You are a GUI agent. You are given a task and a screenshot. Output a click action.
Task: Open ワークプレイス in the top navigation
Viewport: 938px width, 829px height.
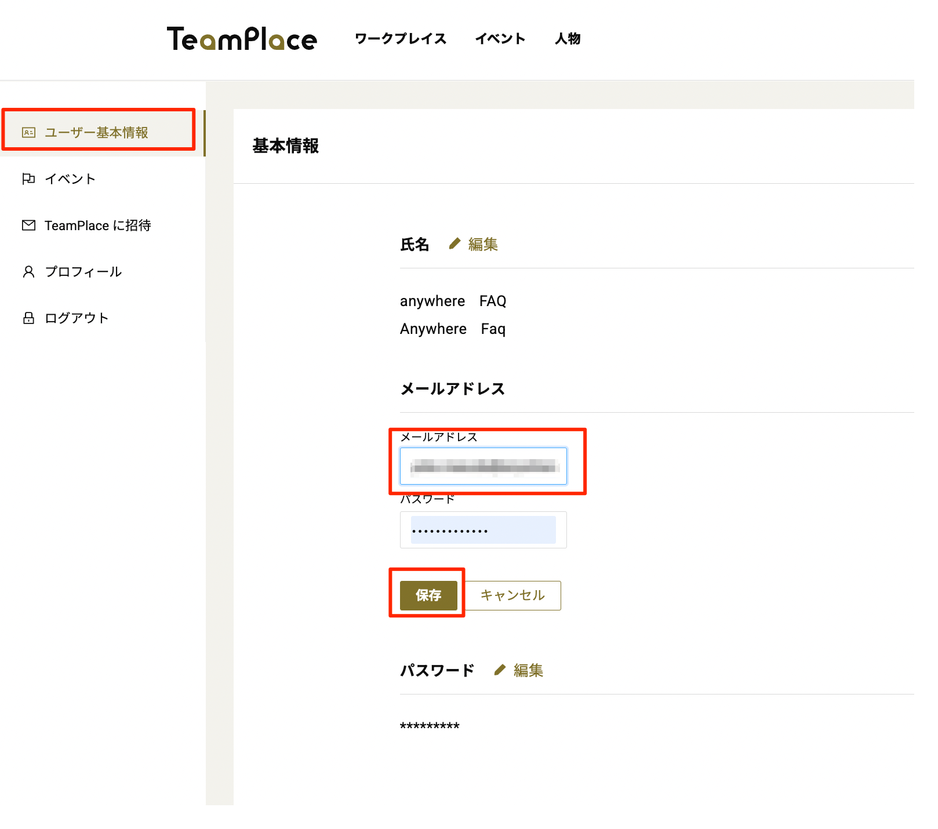tap(401, 39)
